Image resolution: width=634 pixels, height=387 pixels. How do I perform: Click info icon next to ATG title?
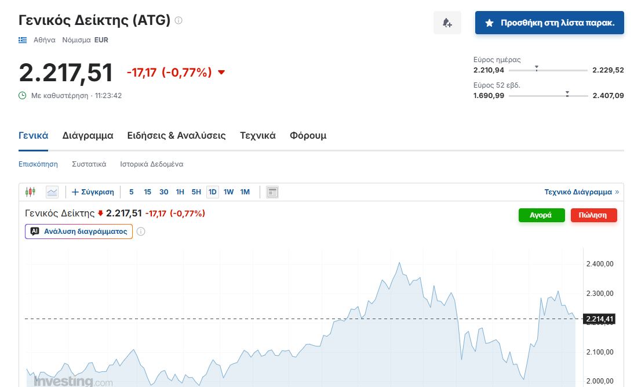coord(178,20)
